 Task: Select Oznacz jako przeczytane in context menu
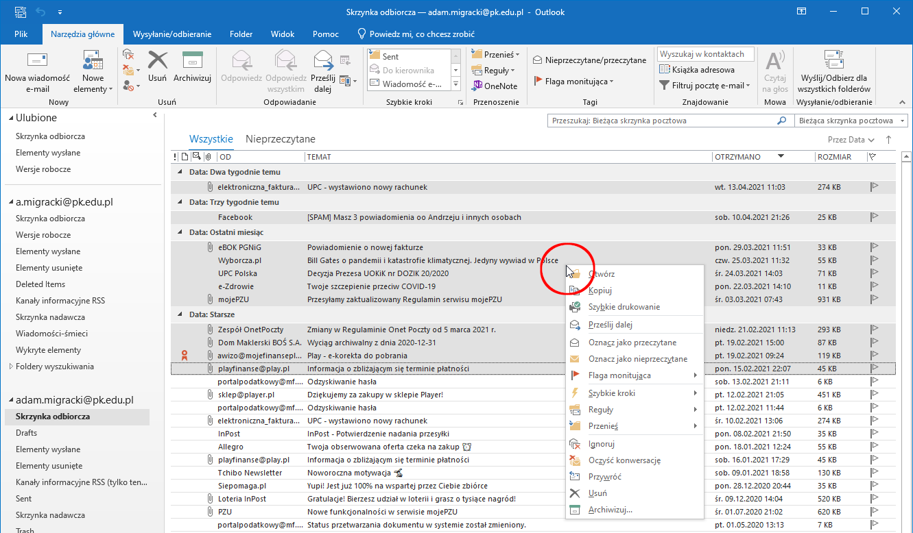tap(632, 343)
